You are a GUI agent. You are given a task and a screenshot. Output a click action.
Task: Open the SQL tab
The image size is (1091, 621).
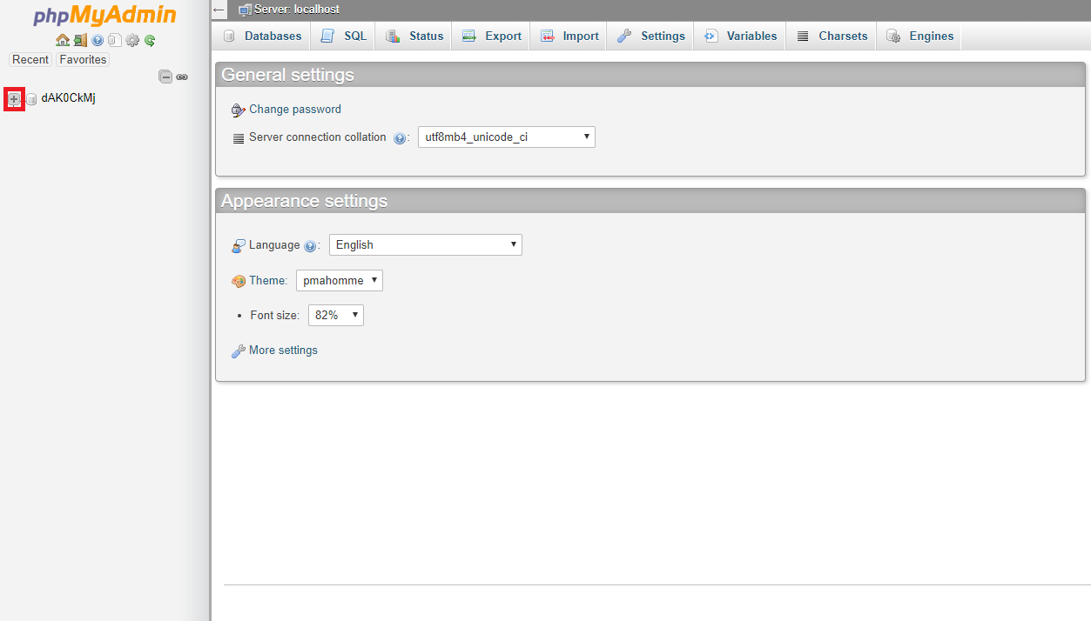[x=344, y=37]
